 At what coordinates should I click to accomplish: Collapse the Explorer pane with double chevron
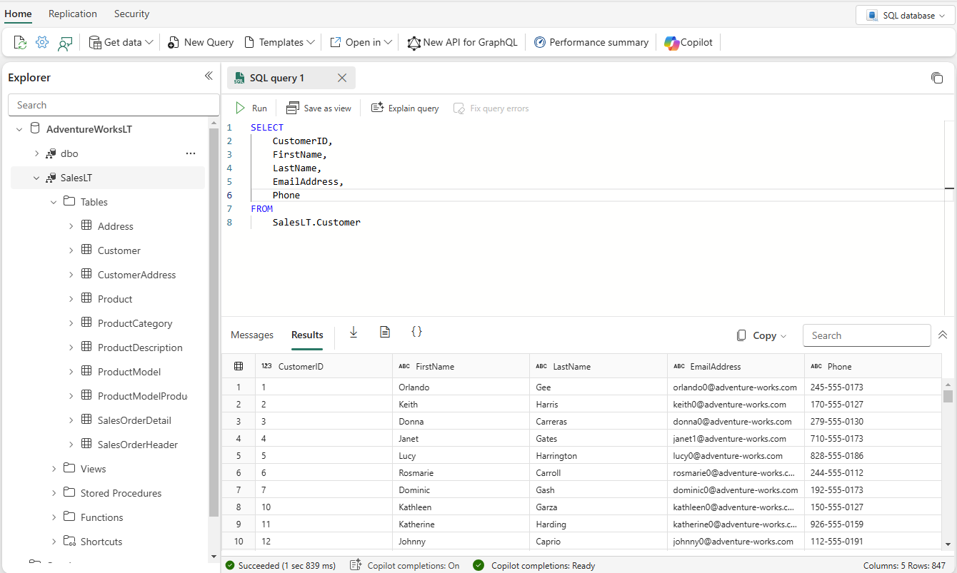coord(209,76)
